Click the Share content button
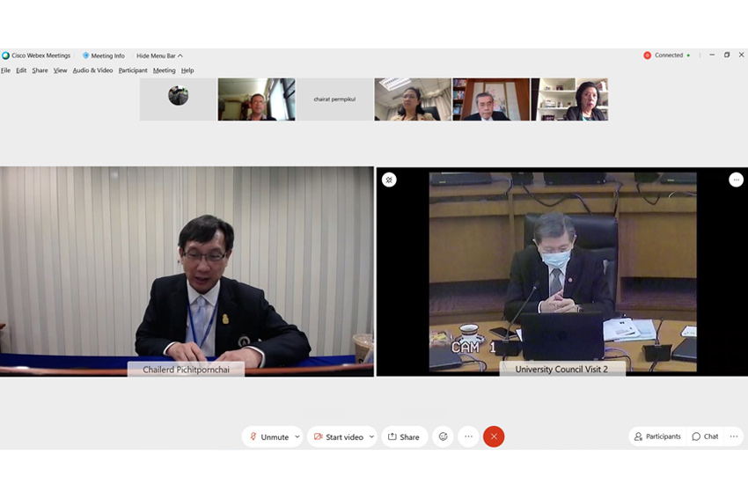 pos(404,437)
